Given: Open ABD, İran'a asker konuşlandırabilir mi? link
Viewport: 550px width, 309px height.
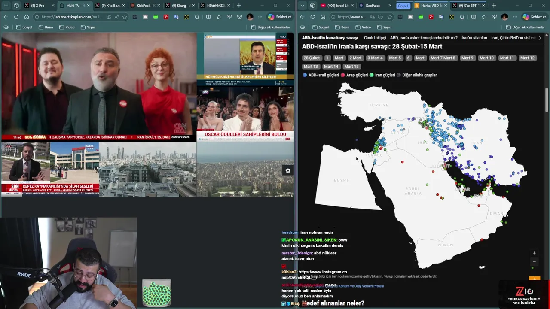Looking at the screenshot, I should point(424,38).
